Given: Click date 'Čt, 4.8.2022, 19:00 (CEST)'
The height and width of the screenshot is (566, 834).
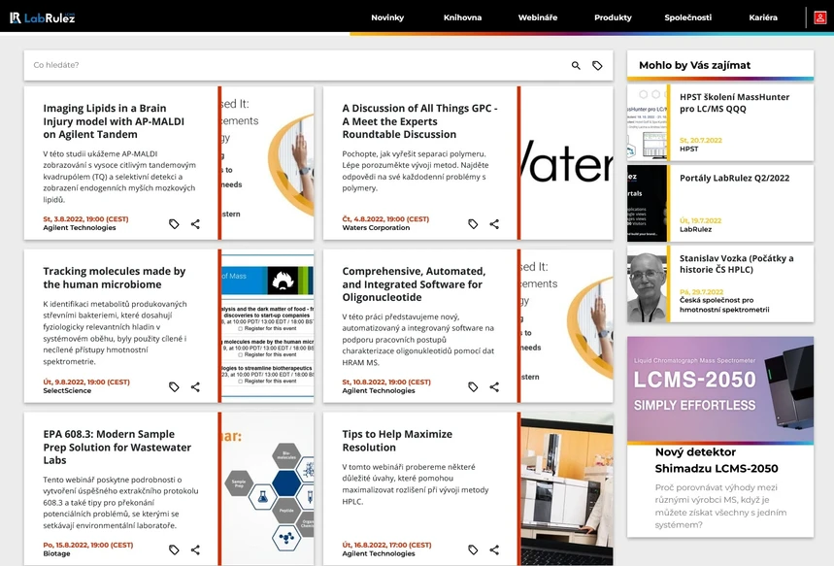Looking at the screenshot, I should pos(385,218).
